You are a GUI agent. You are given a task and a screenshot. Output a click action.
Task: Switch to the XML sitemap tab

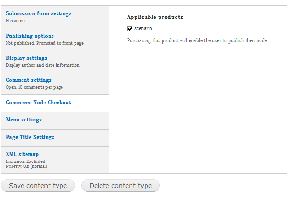tap(22, 154)
